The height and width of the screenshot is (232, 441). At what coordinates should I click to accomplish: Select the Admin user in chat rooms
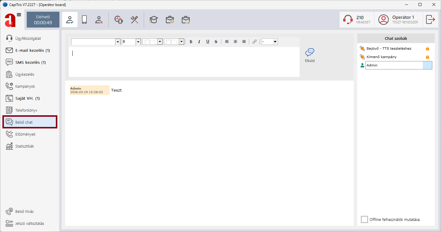tap(393, 65)
